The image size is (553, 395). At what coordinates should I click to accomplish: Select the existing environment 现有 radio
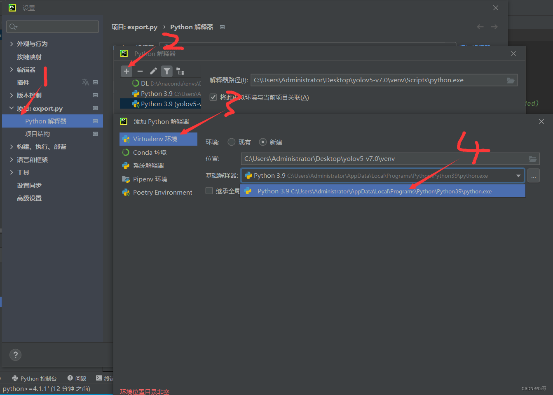(x=232, y=142)
